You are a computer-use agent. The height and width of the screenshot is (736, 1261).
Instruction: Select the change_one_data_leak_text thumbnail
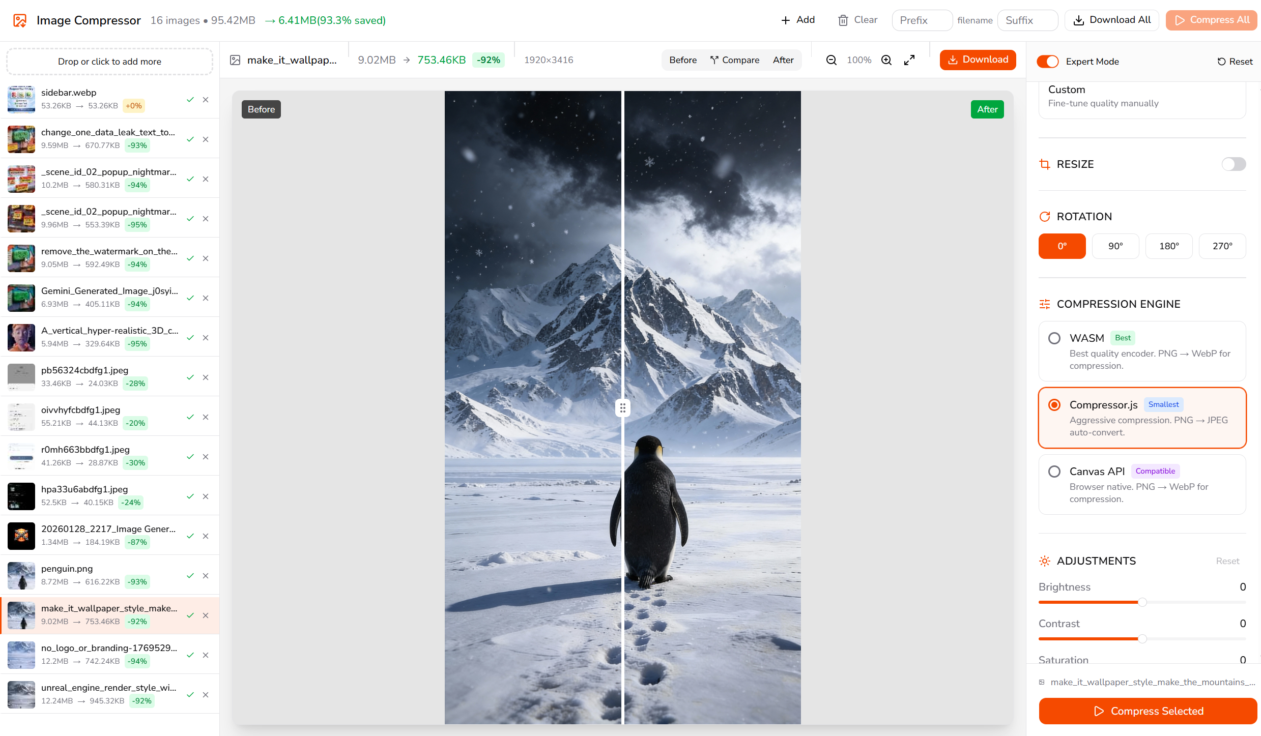pos(21,139)
